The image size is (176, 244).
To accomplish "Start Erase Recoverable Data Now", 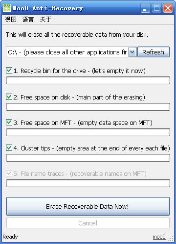I will pyautogui.click(x=88, y=206).
